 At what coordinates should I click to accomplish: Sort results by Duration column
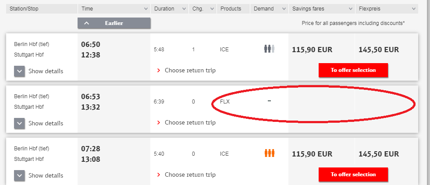pyautogui.click(x=170, y=9)
